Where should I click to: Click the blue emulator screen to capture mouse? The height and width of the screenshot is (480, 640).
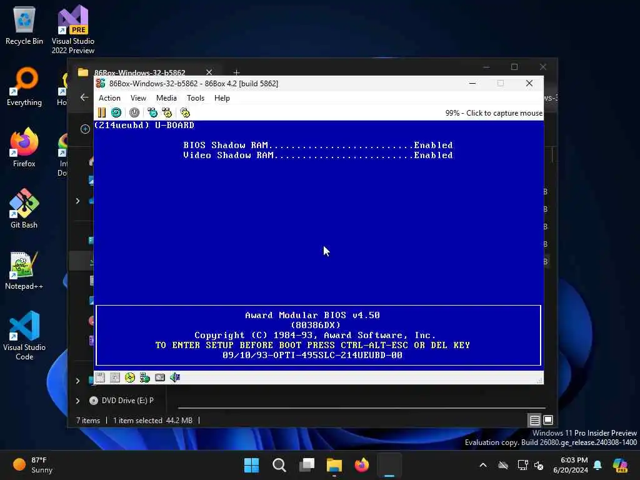pyautogui.click(x=318, y=245)
